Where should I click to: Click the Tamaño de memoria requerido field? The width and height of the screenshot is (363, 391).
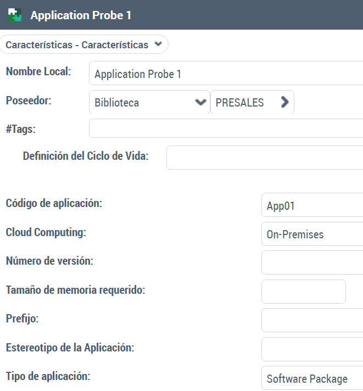click(303, 292)
